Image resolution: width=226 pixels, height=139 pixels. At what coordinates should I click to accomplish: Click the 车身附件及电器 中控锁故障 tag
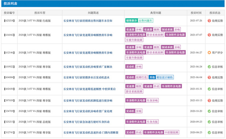tap(161, 132)
